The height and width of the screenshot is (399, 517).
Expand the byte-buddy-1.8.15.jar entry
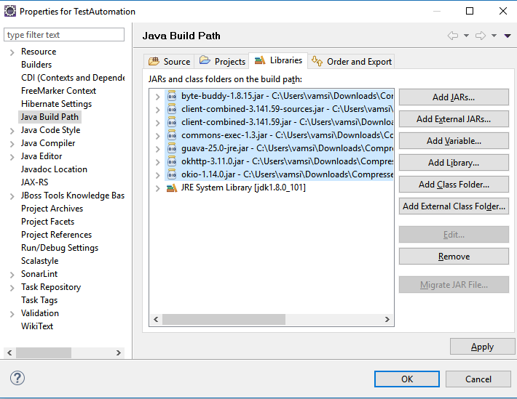[x=157, y=97]
